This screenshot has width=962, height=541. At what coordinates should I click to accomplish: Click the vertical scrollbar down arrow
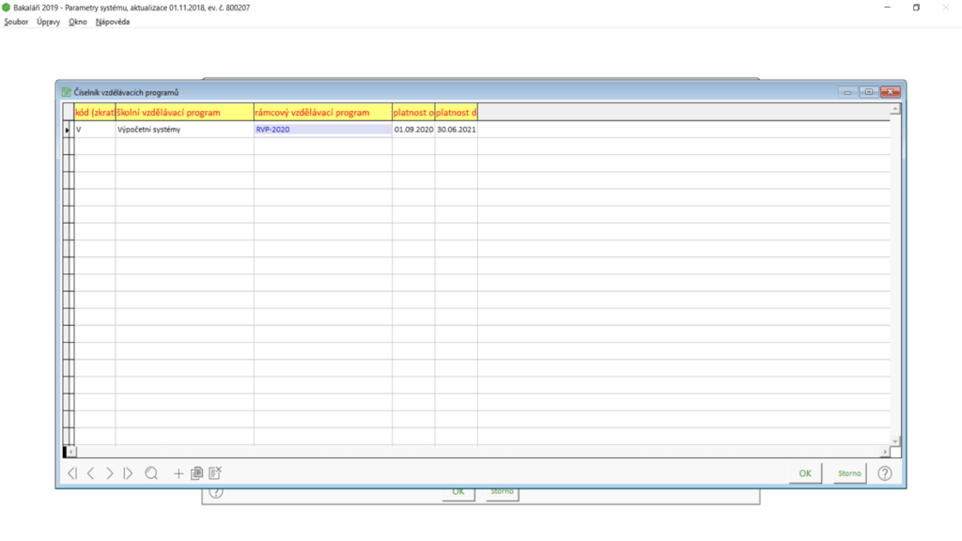[894, 441]
